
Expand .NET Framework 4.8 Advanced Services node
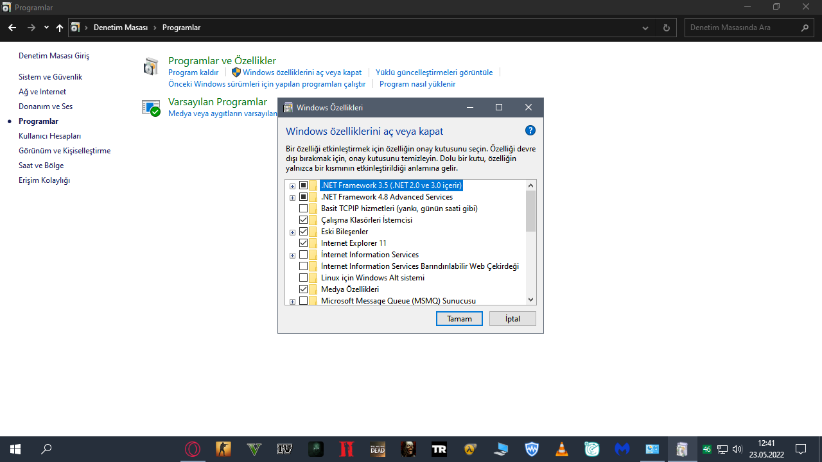pyautogui.click(x=292, y=198)
